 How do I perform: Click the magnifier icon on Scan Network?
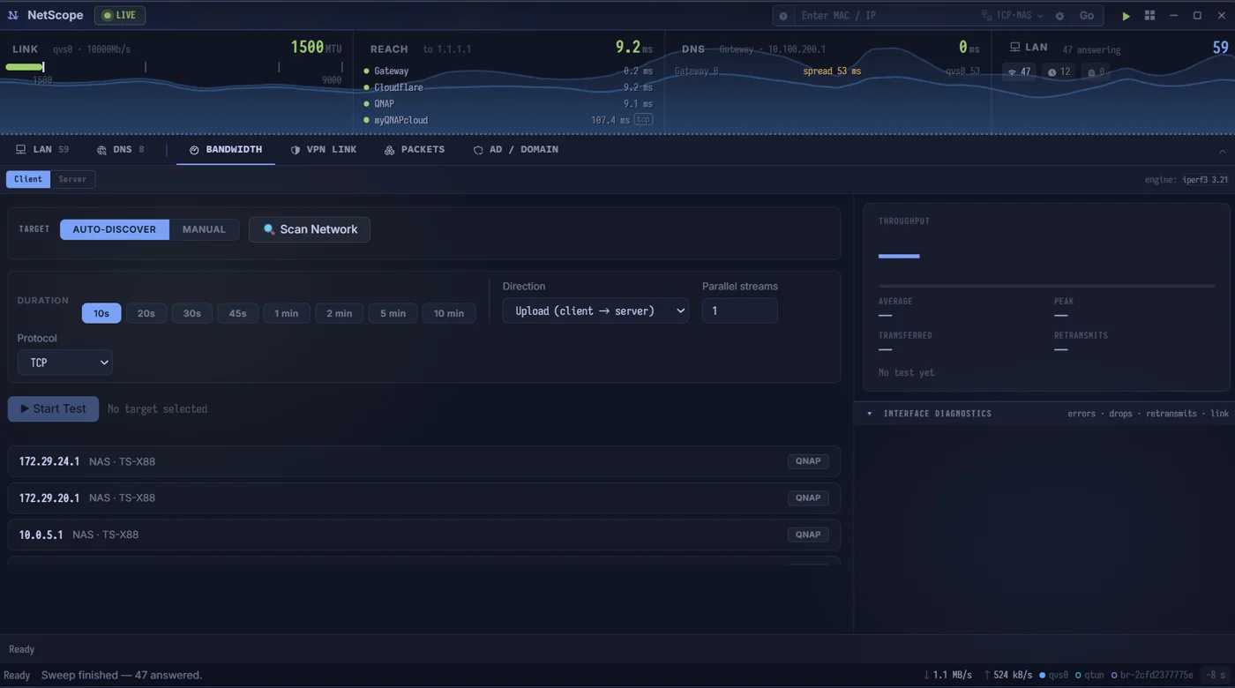(x=269, y=229)
